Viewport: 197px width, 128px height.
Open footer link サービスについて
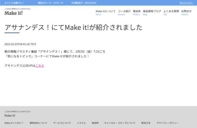click(62, 123)
